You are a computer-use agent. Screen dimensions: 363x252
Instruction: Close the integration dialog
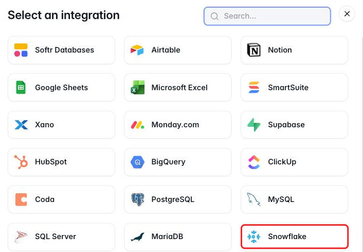(x=347, y=14)
